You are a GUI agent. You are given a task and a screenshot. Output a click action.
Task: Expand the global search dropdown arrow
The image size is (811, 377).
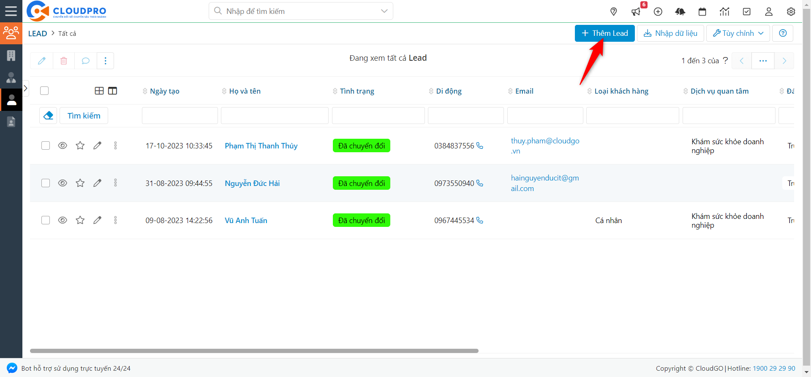[x=384, y=11]
